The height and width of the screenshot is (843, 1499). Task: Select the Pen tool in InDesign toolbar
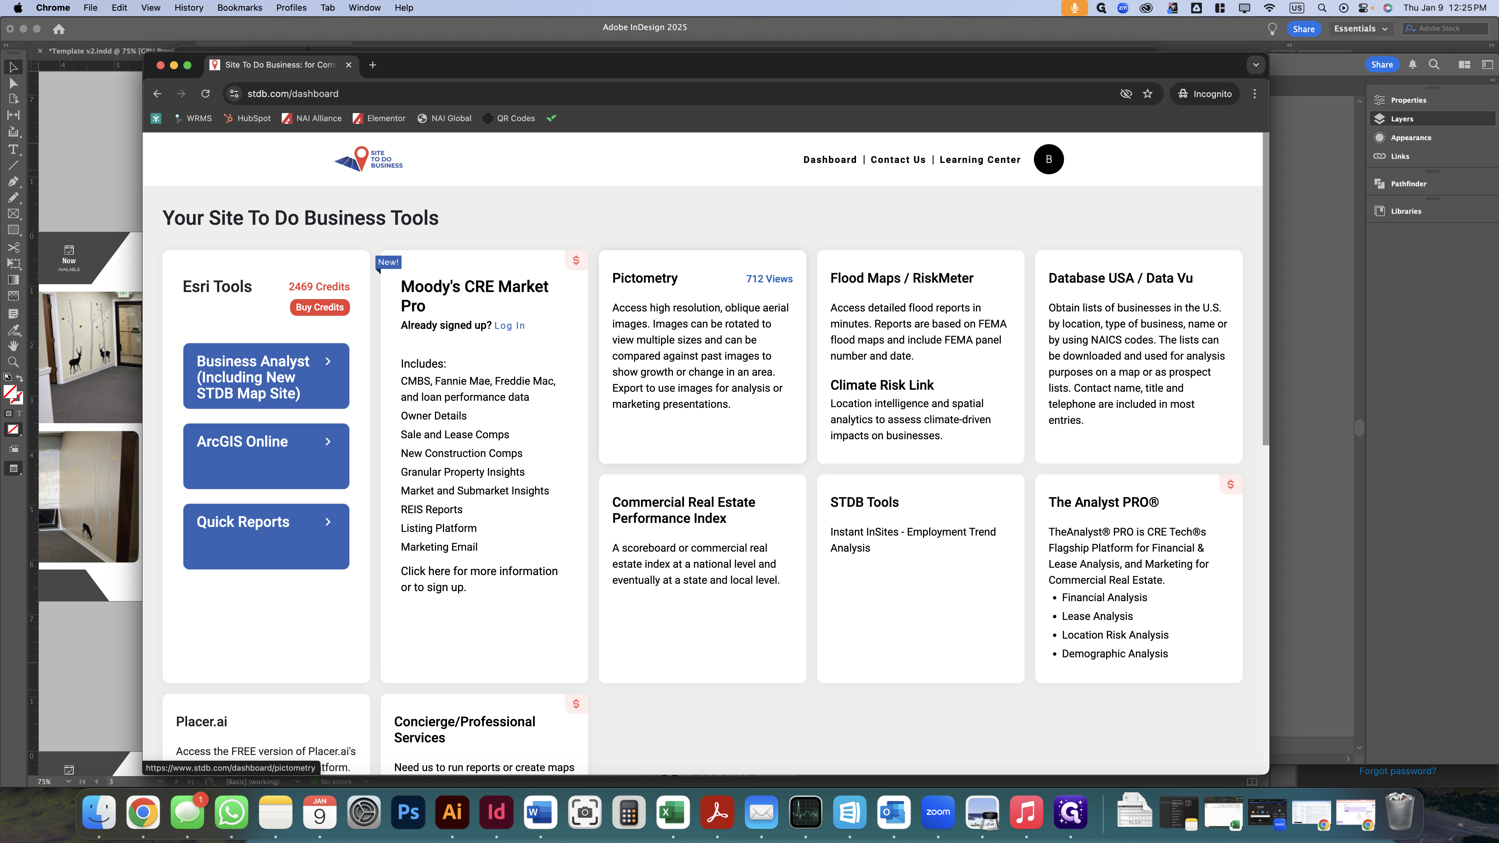(x=13, y=182)
